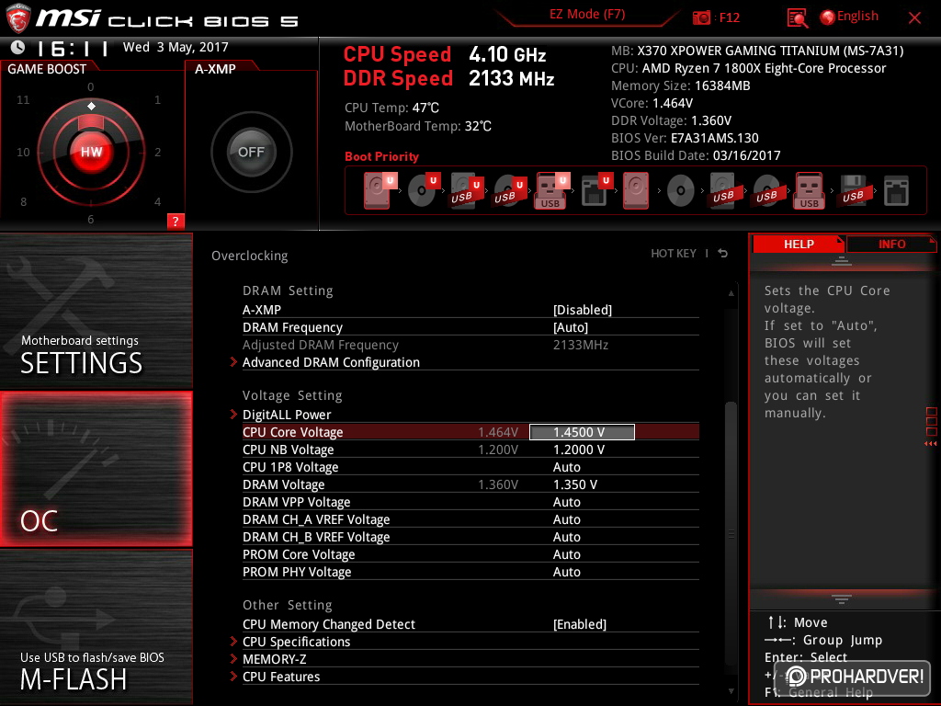Switch to the HELP tab
This screenshot has height=706, width=941.
799,244
